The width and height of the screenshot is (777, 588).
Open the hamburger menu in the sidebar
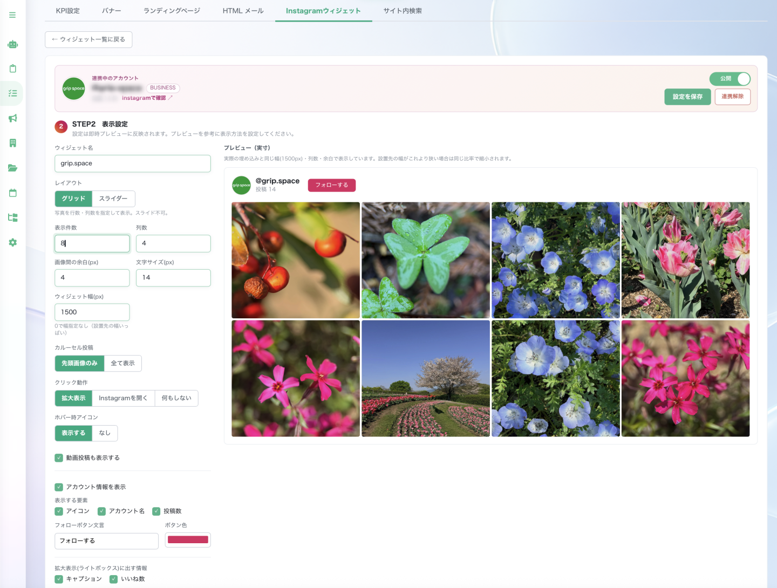pos(12,15)
